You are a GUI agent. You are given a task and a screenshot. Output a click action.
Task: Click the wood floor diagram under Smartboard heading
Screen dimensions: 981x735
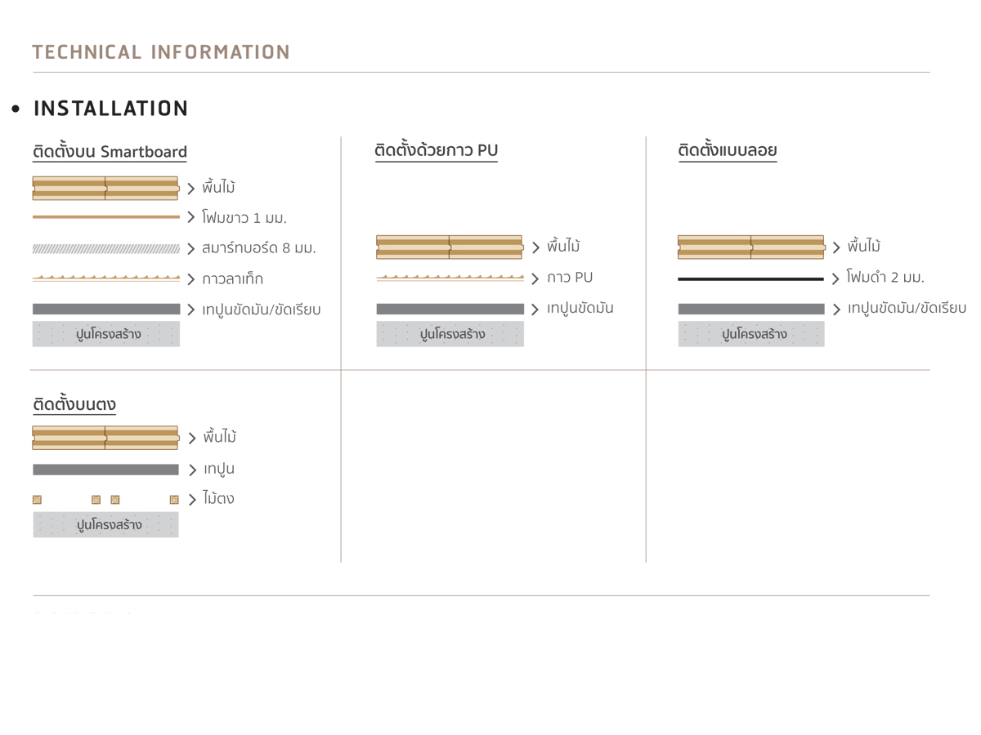[x=106, y=188]
